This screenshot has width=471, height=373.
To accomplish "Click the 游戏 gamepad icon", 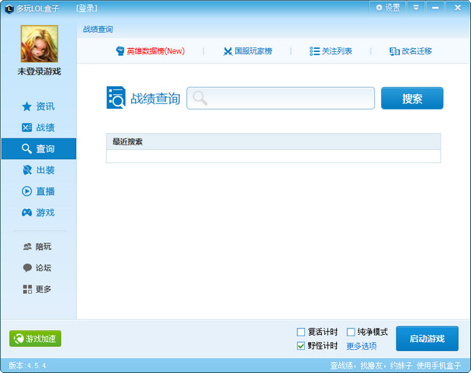I will (x=27, y=212).
